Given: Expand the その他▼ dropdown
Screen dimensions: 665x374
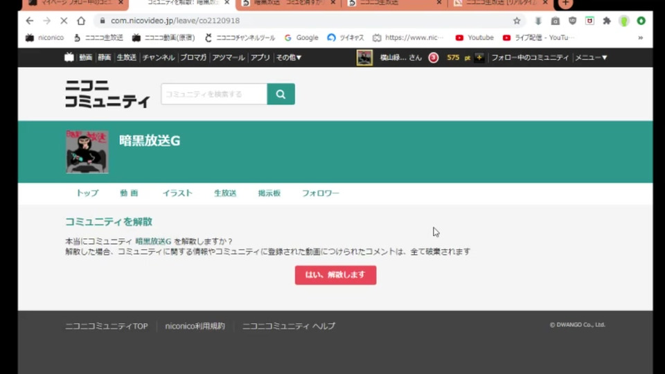Looking at the screenshot, I should (x=289, y=57).
